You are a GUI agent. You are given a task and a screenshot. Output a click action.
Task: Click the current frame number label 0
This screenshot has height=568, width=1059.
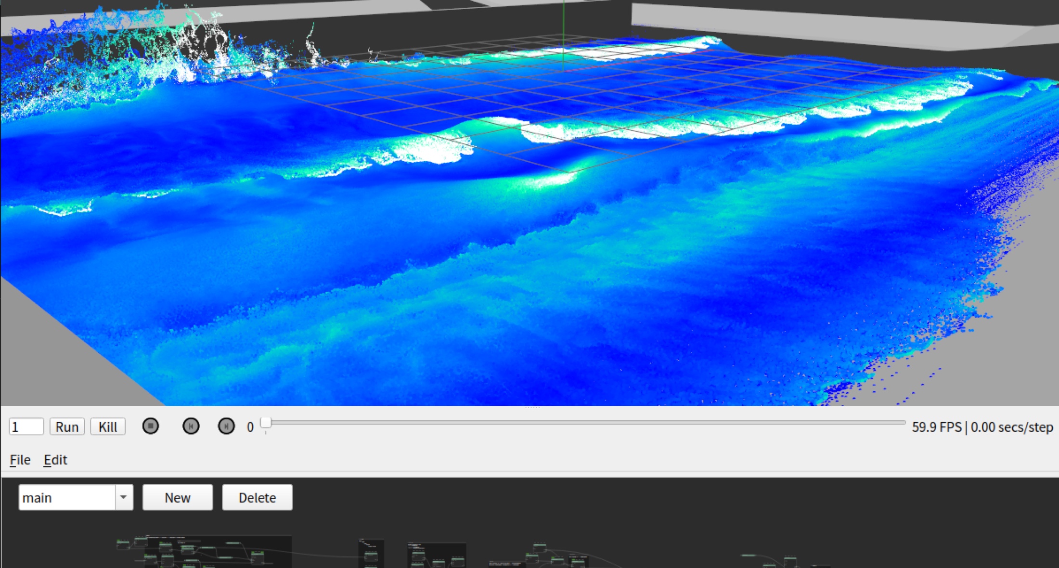pyautogui.click(x=250, y=427)
